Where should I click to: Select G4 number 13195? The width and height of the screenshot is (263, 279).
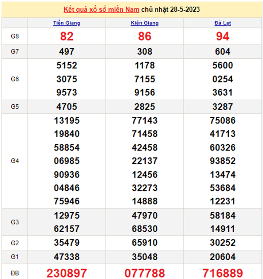(x=67, y=120)
